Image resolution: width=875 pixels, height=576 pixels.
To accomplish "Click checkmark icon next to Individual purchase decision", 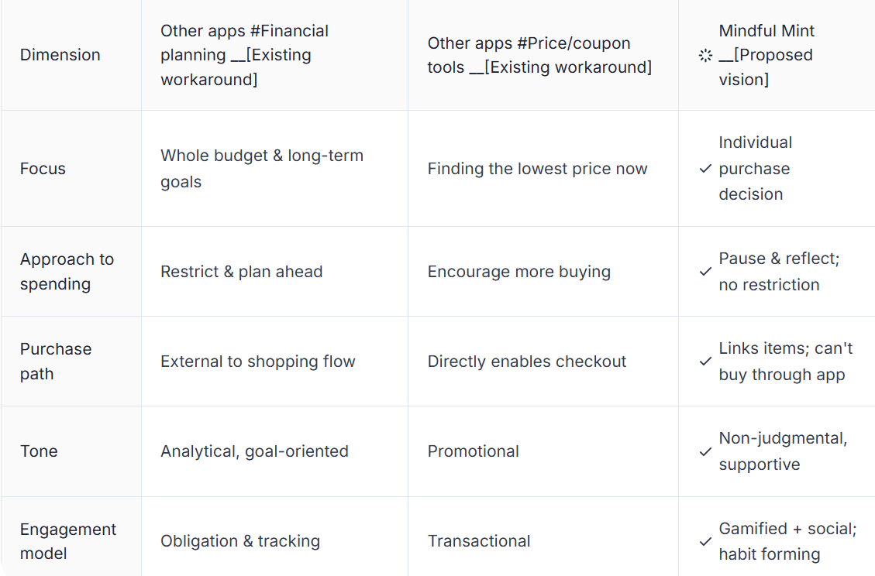I will pos(705,169).
